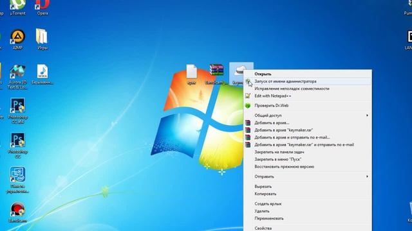Select the Bandicam shortcut with red record icon

pyautogui.click(x=17, y=212)
